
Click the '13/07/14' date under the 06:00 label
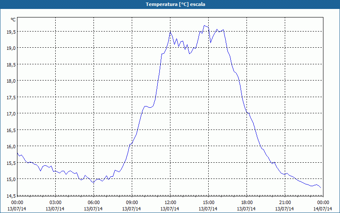(93, 209)
